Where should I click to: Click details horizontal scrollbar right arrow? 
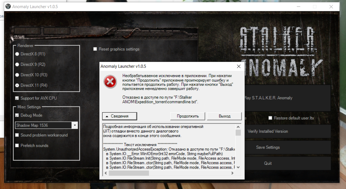click(232, 173)
